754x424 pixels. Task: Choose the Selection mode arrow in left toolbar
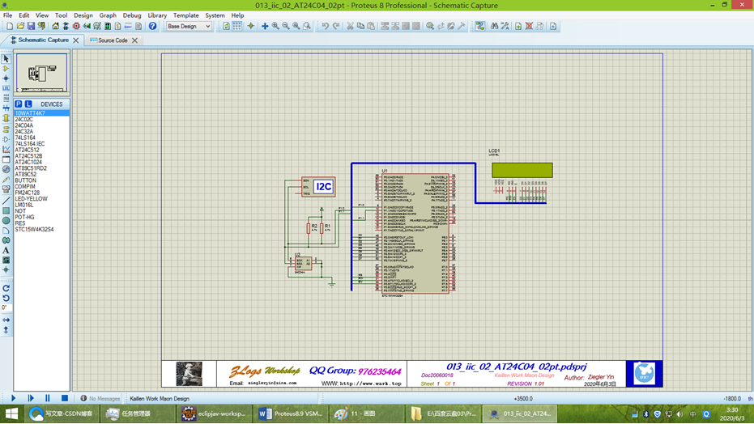click(6, 58)
